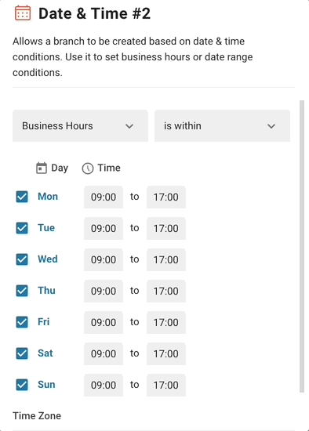Viewport: 309px width, 431px height.
Task: Select Thursday start time field
Action: click(104, 291)
